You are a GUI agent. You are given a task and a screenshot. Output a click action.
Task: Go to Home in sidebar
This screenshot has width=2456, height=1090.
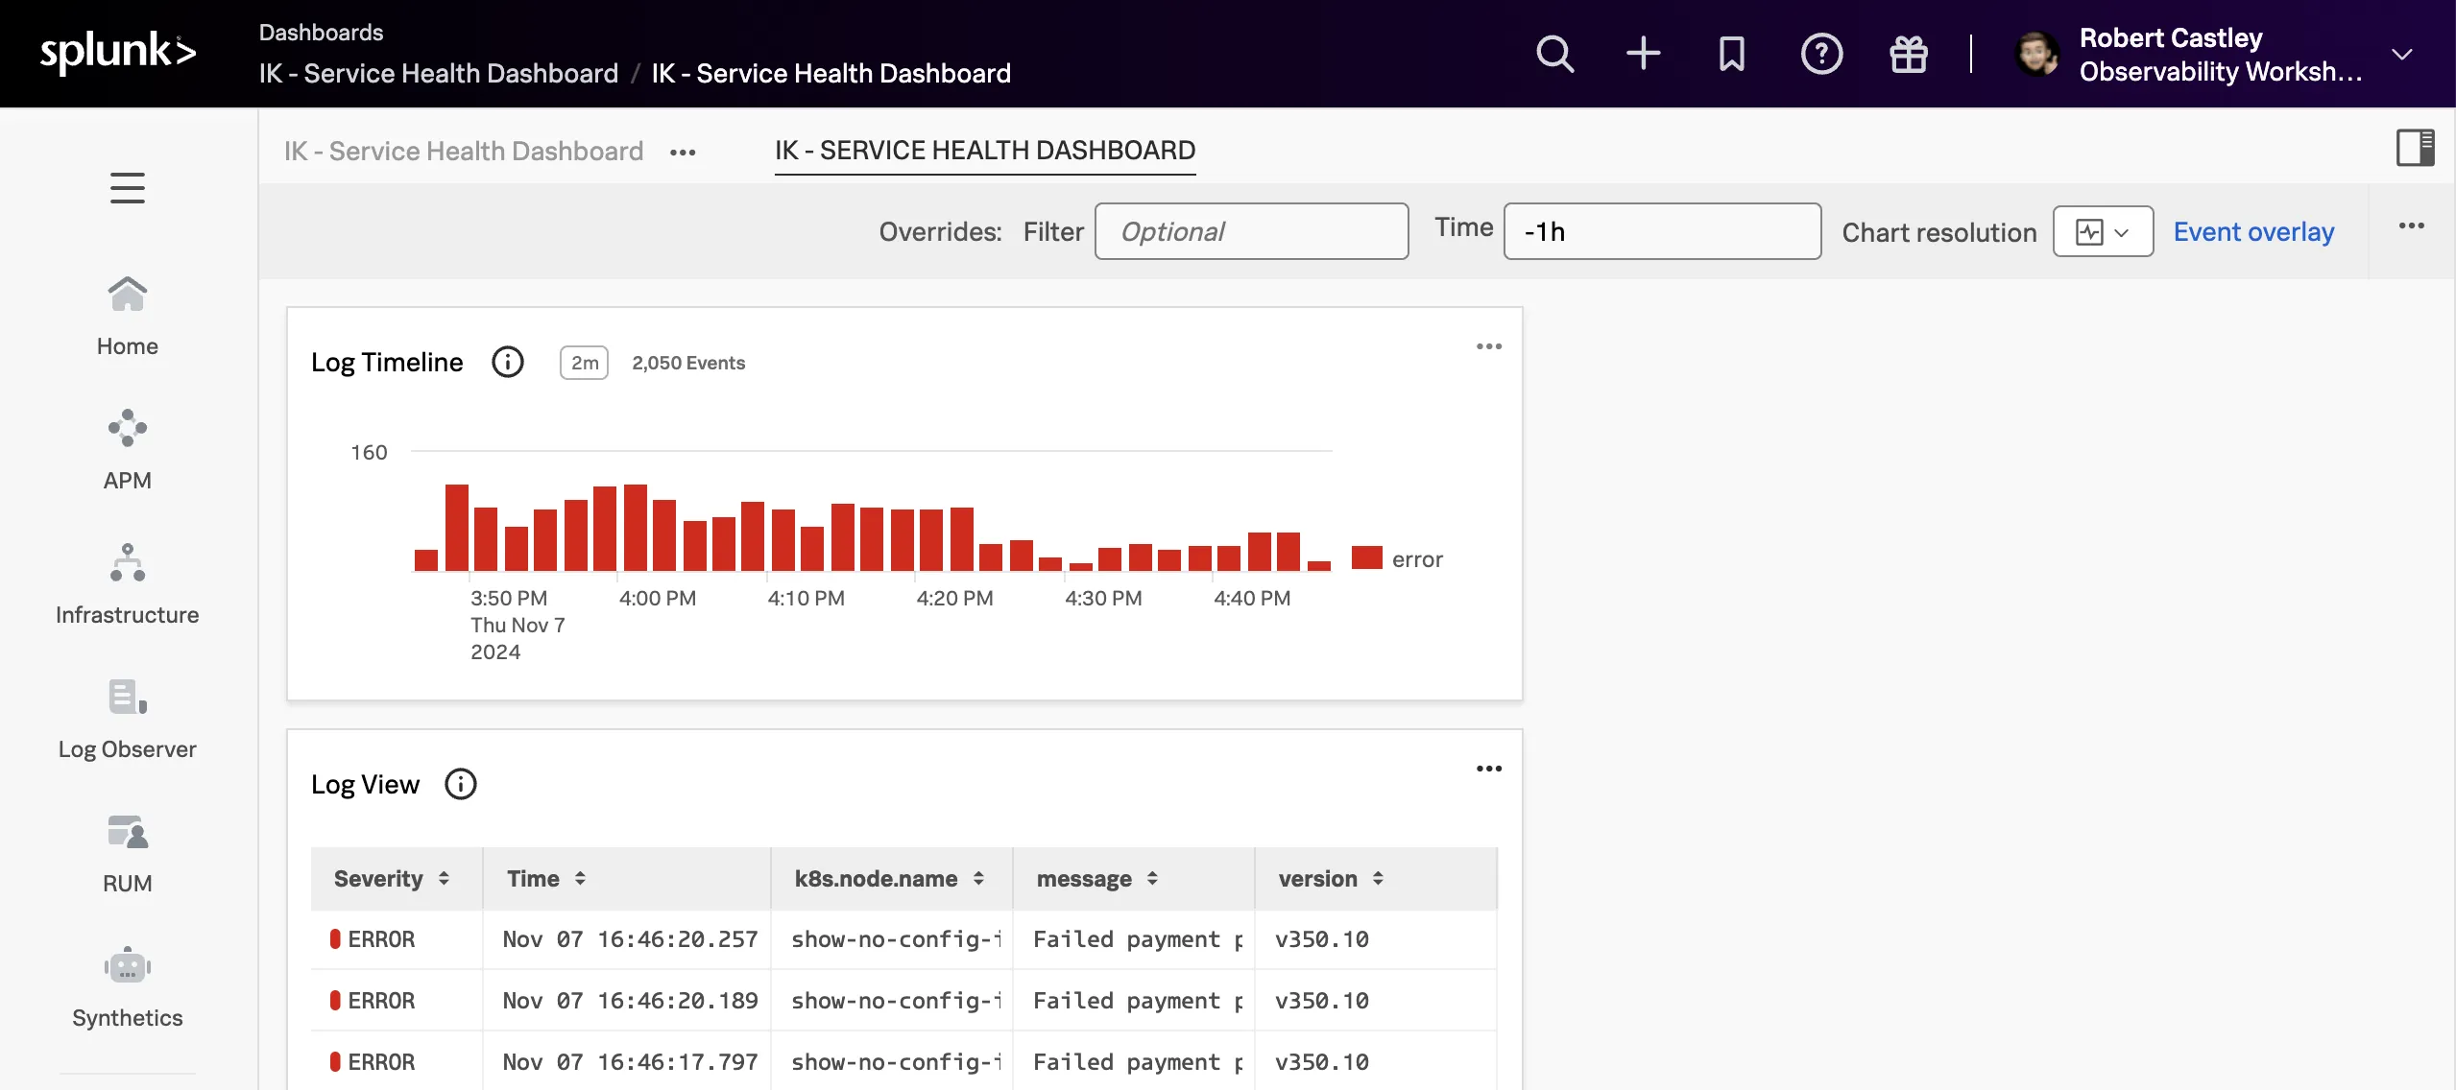[x=127, y=316]
